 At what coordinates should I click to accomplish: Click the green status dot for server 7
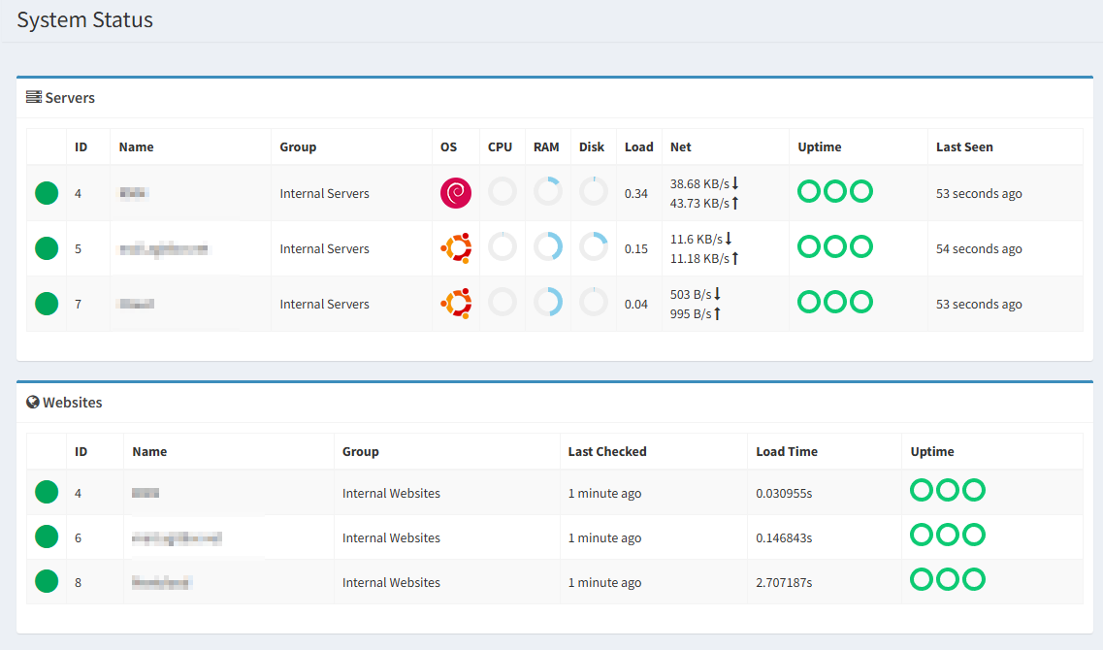click(46, 302)
